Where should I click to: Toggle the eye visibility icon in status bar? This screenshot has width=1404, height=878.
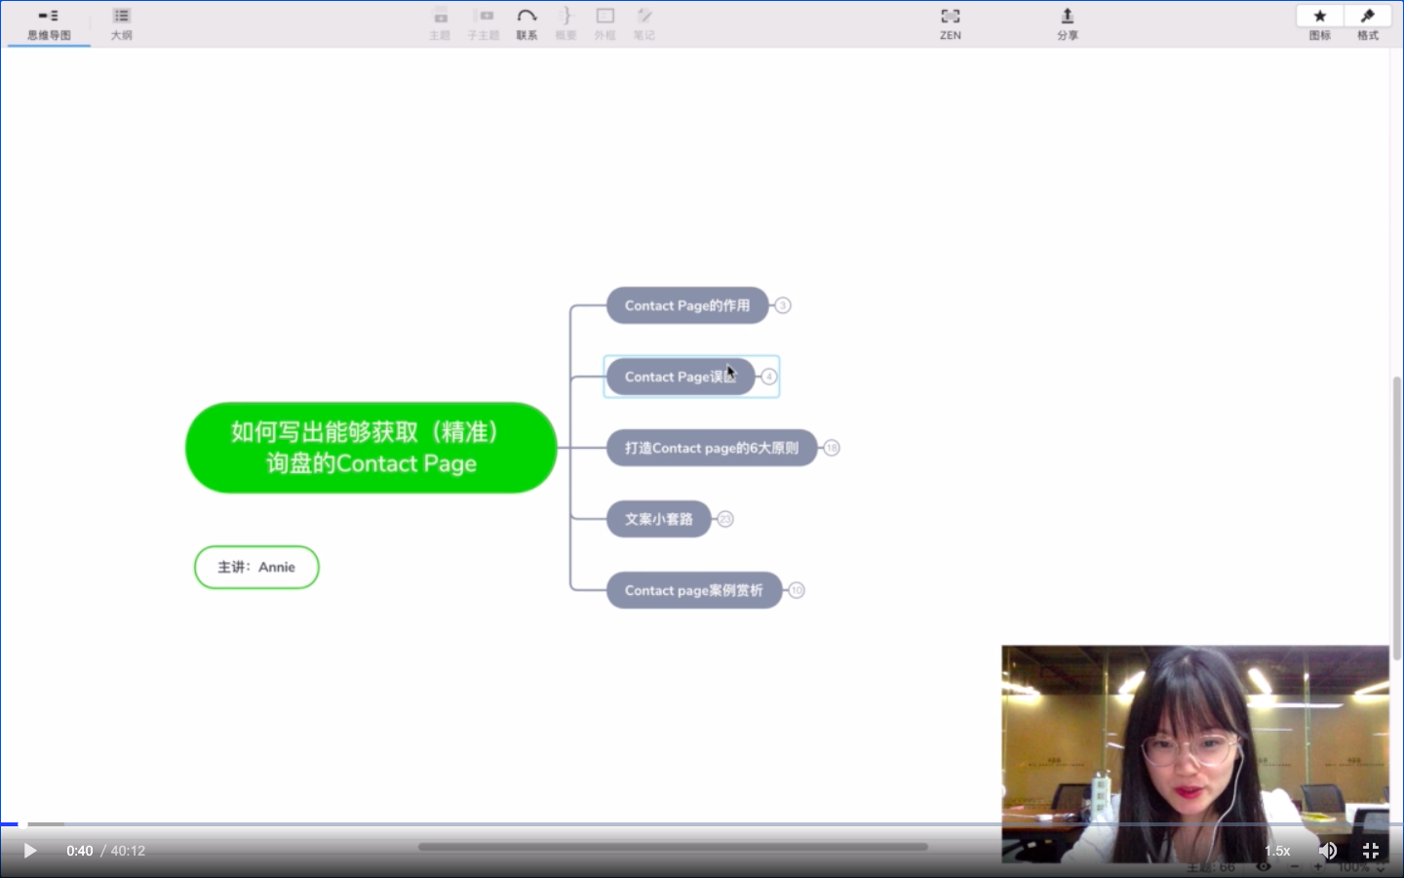[1263, 866]
